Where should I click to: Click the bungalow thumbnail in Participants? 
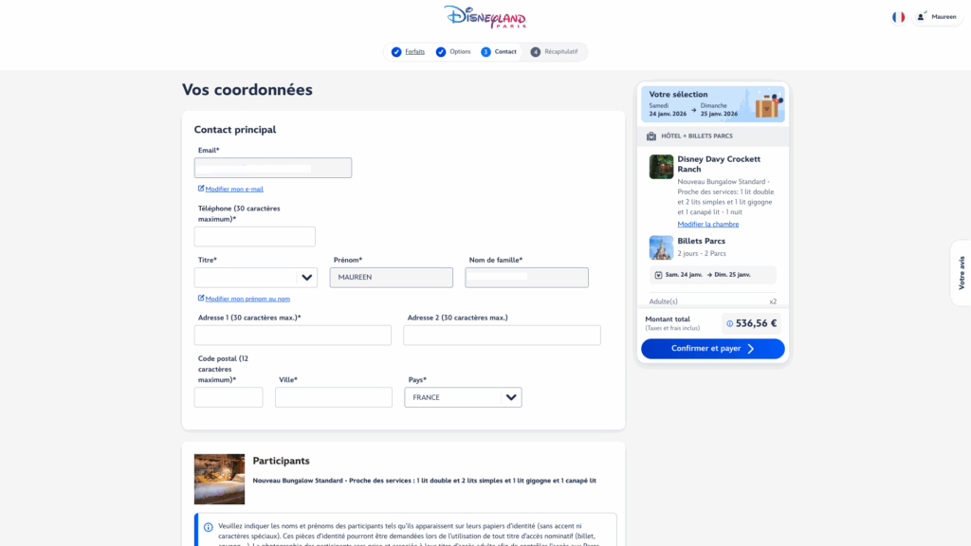[219, 479]
